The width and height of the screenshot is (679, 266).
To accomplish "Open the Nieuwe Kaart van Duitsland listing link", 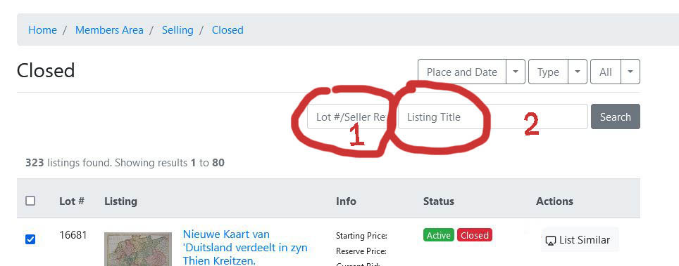I will pos(245,248).
